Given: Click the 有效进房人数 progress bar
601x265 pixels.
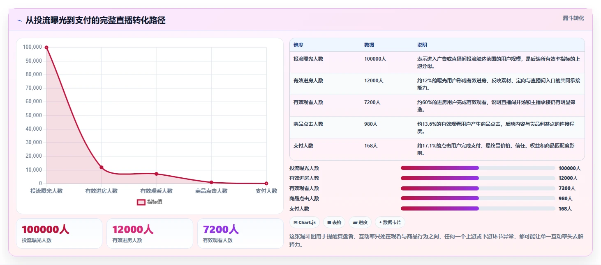Looking at the screenshot, I should click(478, 178).
